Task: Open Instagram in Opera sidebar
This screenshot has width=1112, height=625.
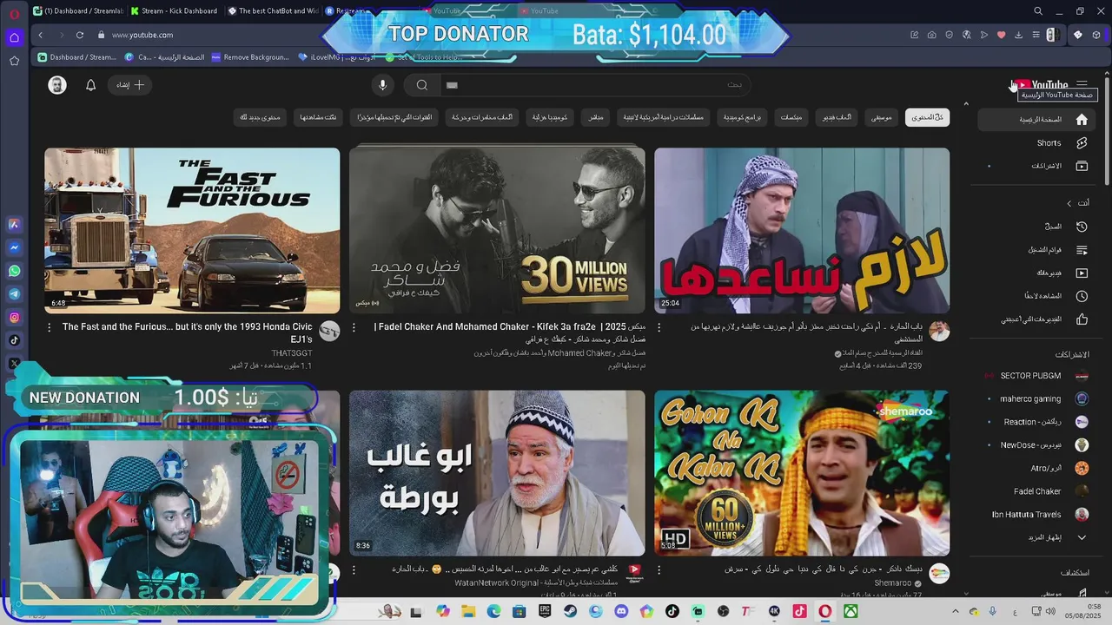Action: coord(14,318)
